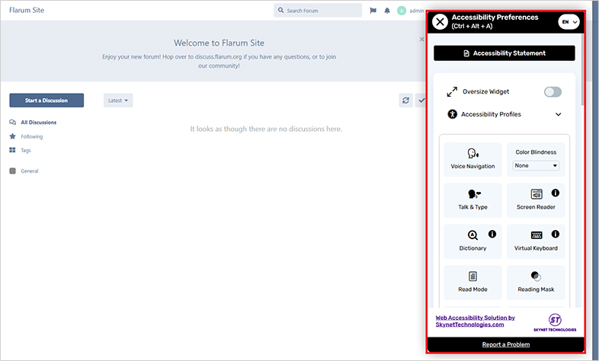Screen dimensions: 599x361
Task: Click the Oversize Widget expand arrows icon
Action: pos(452,91)
